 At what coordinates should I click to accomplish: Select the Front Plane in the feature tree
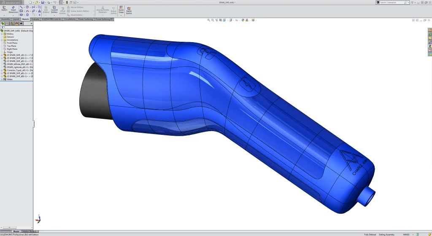[12, 43]
